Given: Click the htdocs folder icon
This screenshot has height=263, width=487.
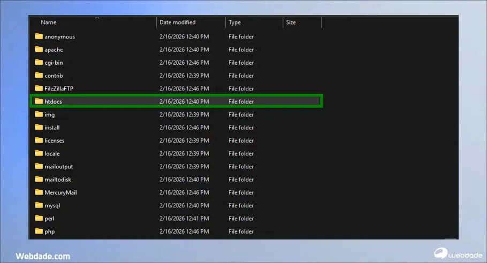Looking at the screenshot, I should click(x=39, y=101).
